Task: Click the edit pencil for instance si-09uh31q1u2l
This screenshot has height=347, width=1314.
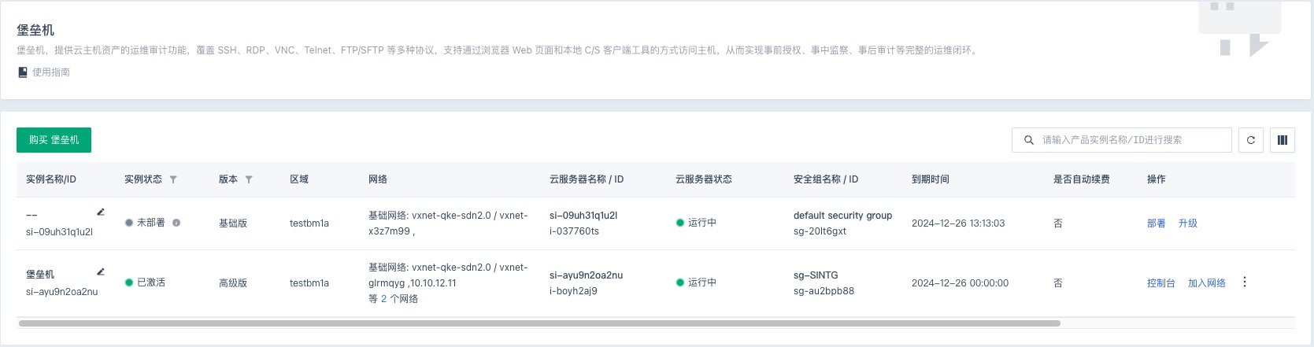Action: click(101, 212)
